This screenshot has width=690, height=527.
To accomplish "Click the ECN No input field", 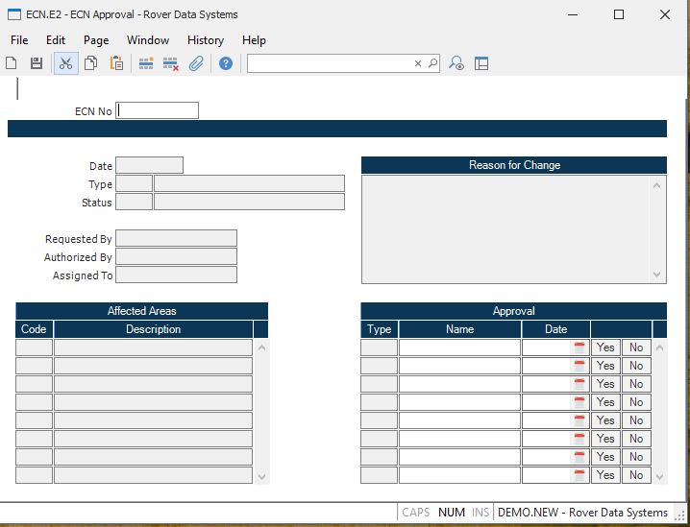I will pos(158,110).
